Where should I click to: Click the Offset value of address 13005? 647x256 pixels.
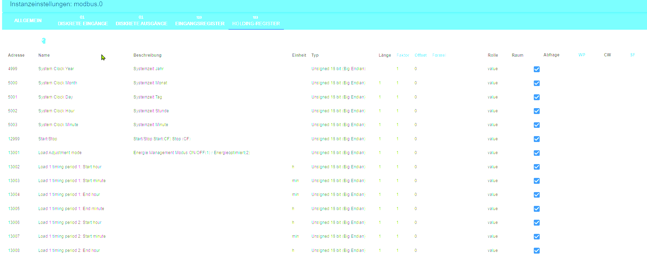tap(416, 209)
